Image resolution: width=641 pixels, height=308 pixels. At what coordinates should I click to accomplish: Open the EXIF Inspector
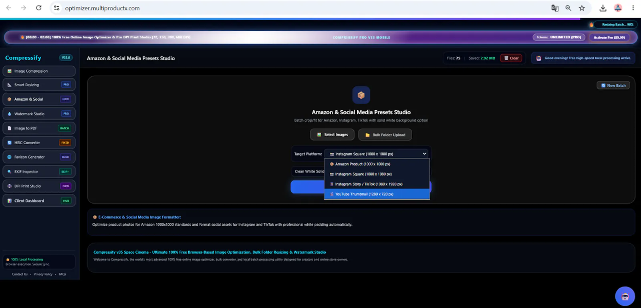tap(39, 172)
